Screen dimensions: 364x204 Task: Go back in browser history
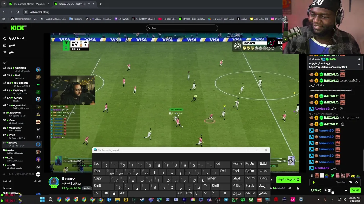(x=4, y=12)
